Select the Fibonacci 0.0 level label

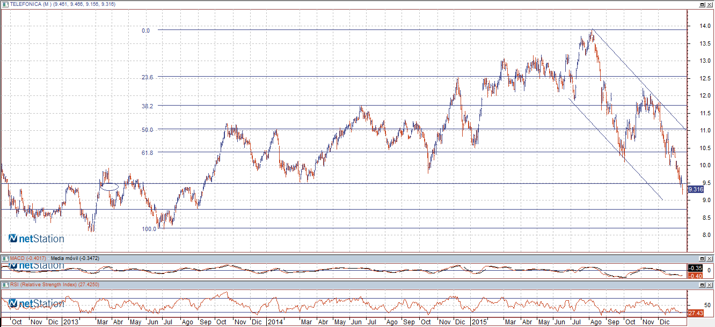[145, 31]
